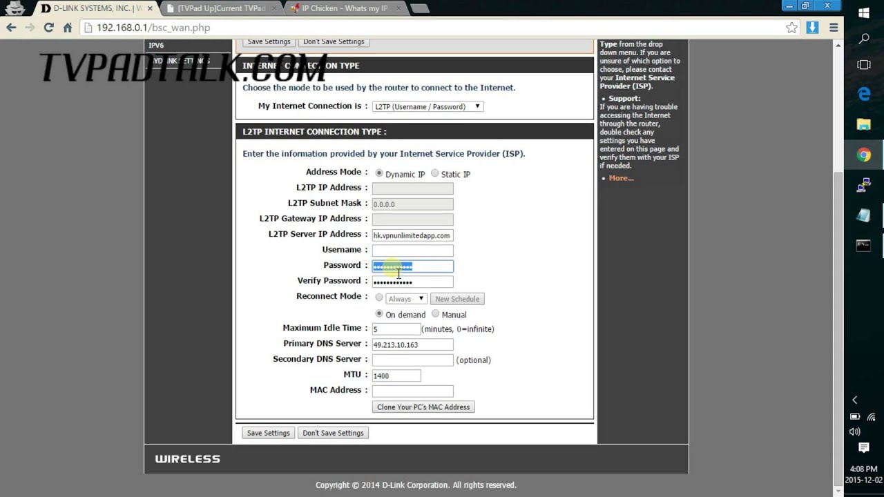Image resolution: width=884 pixels, height=497 pixels.
Task: Click Clone Your PC's MAC Address
Action: (423, 407)
